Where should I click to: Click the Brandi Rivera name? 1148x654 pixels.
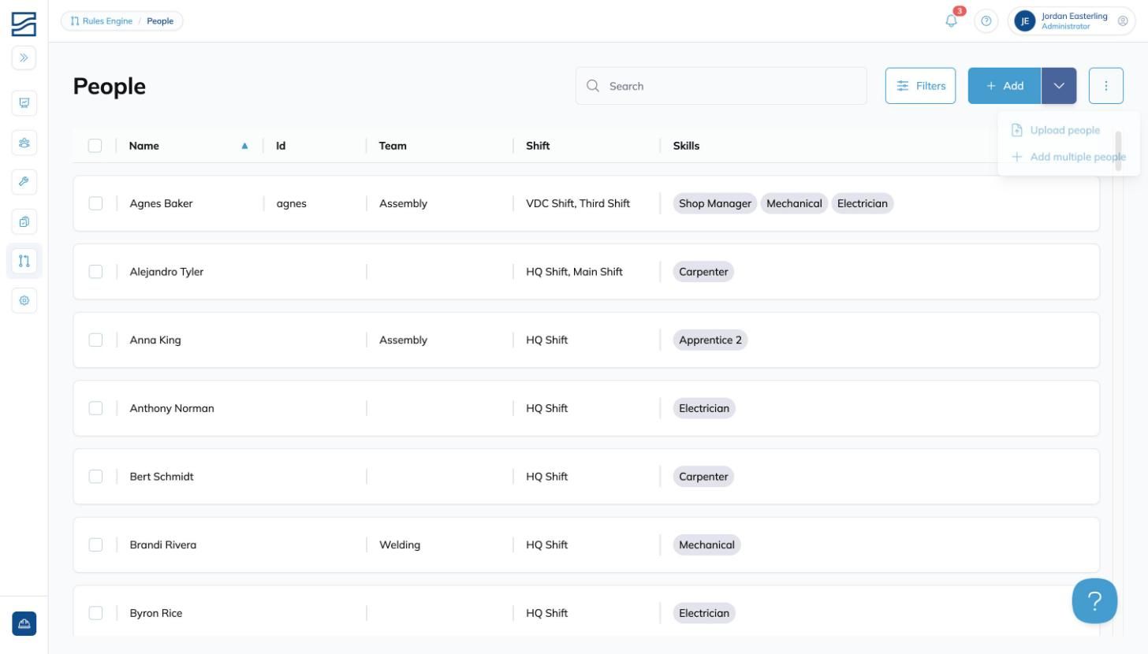pos(163,544)
